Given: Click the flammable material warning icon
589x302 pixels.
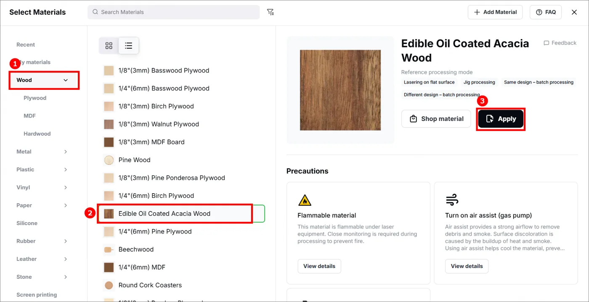Looking at the screenshot, I should (305, 200).
